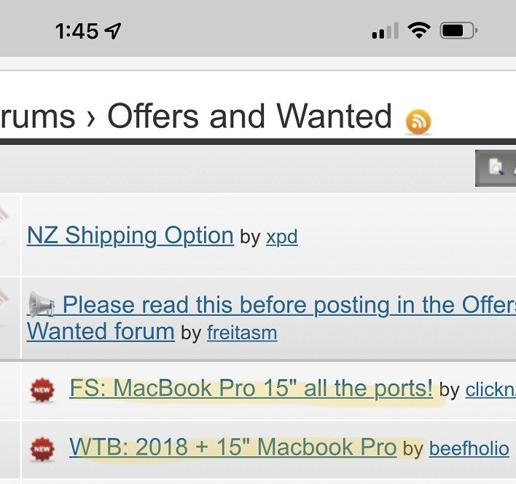This screenshot has width=516, height=484.
Task: Open the FS: MacBook Pro 15" thread
Action: click(x=251, y=388)
